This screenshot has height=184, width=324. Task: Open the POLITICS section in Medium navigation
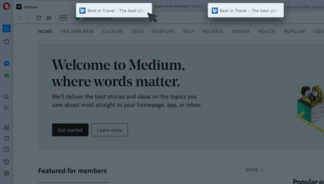213,32
